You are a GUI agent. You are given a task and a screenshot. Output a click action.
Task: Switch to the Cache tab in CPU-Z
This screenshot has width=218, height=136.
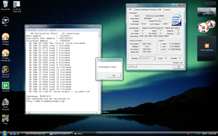pos(137,10)
